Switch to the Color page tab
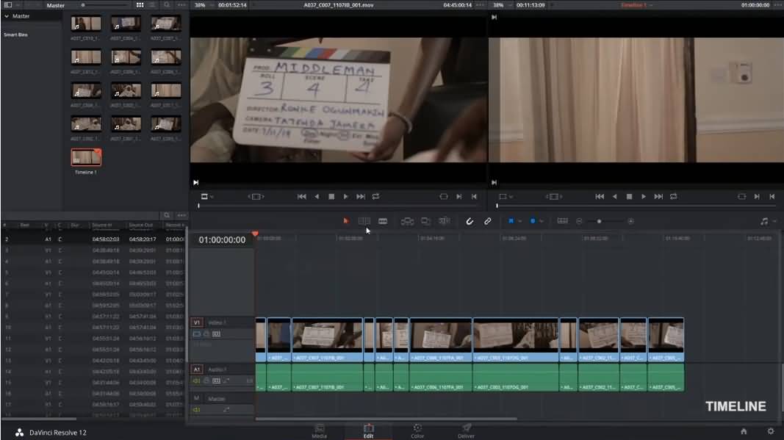 pyautogui.click(x=417, y=430)
